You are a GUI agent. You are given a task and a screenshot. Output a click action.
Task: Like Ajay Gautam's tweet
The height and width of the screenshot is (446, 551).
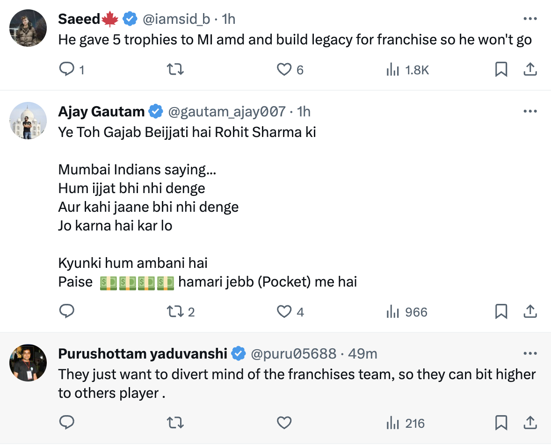pyautogui.click(x=284, y=311)
